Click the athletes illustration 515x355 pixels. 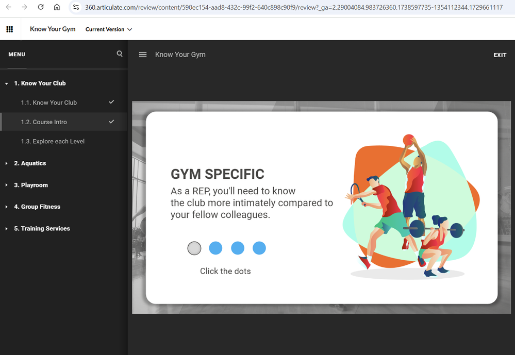point(410,207)
